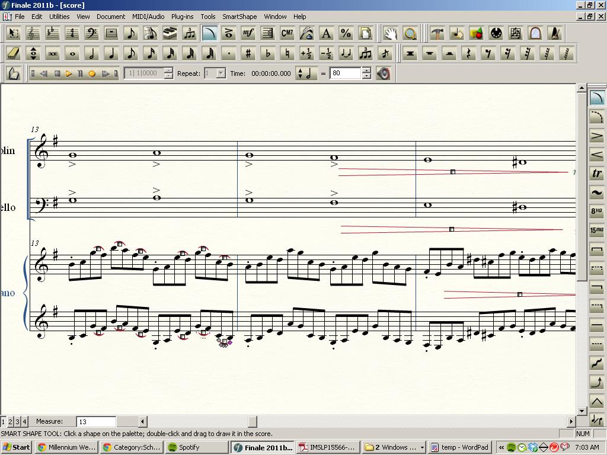The image size is (607, 455).
Task: Choose whole note duration
Action: (72, 53)
